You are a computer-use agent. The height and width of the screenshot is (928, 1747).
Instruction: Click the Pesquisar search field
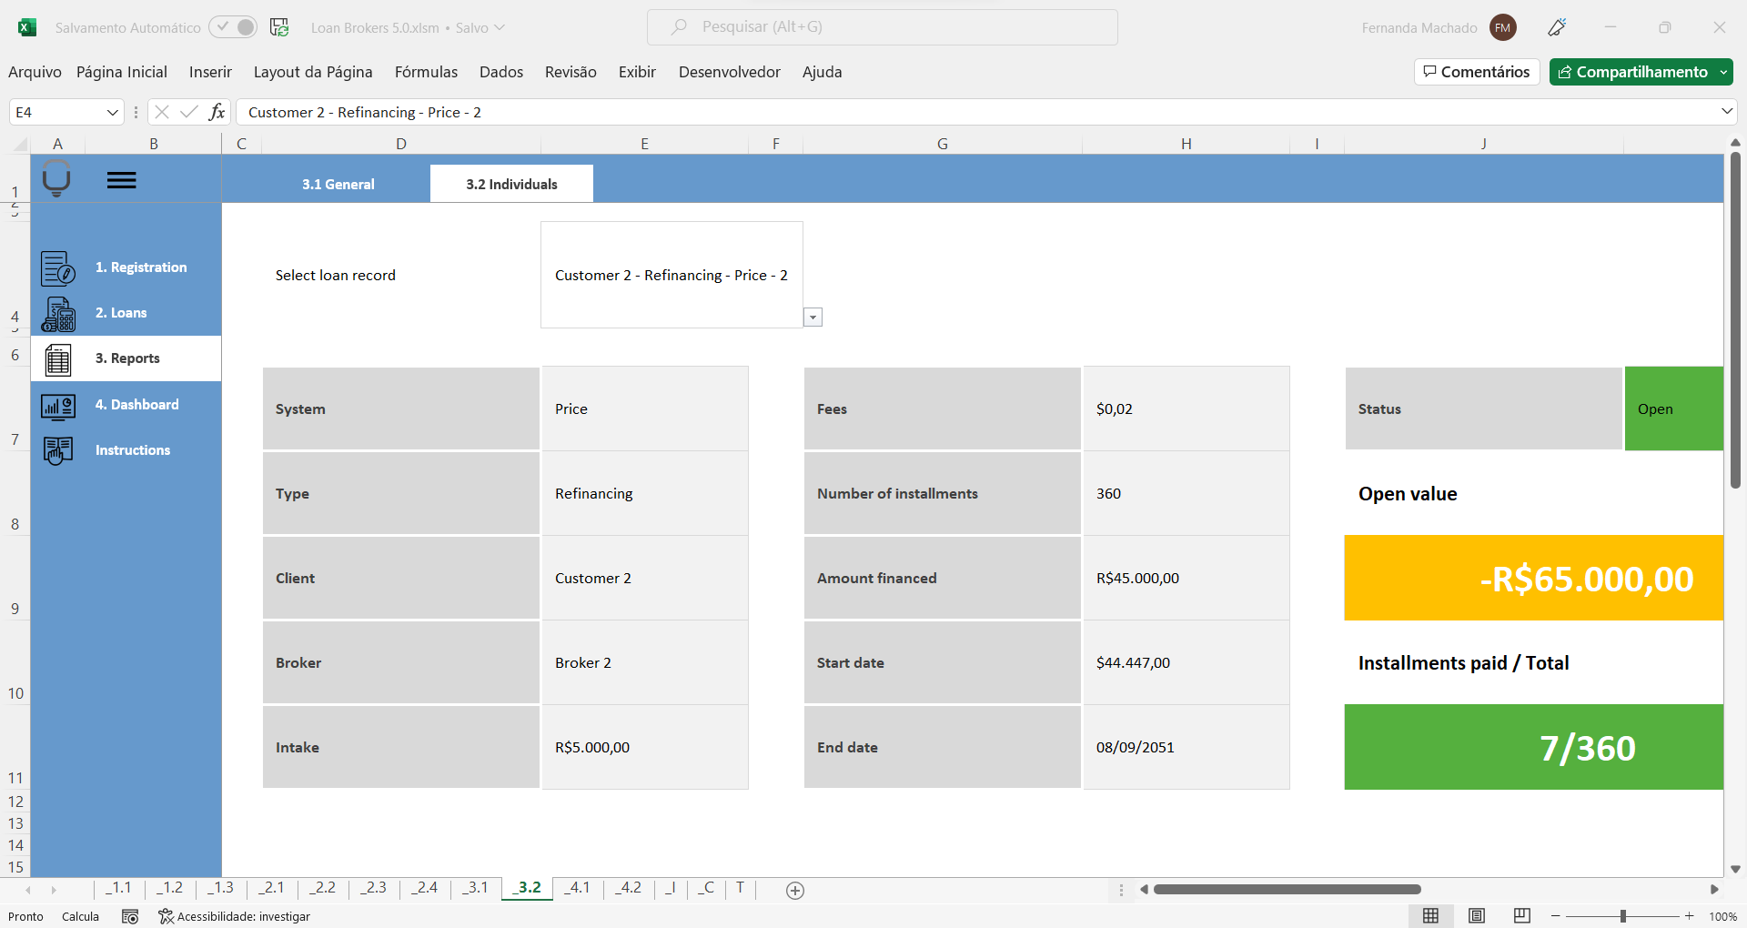tap(883, 27)
